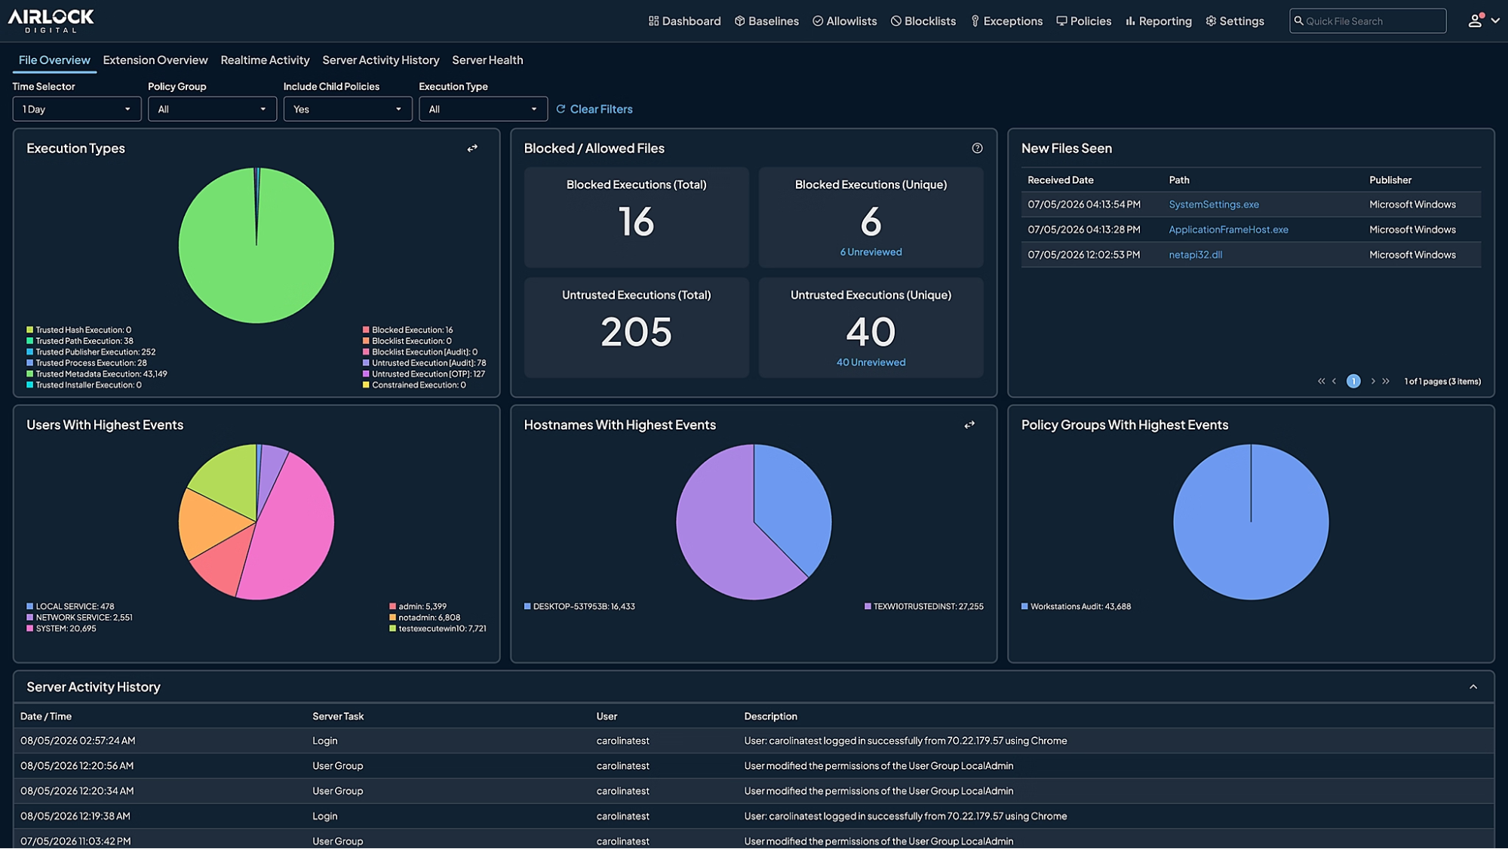Image resolution: width=1508 pixels, height=849 pixels.
Task: Switch Hostnames With Highest Events chart view
Action: coord(969,426)
